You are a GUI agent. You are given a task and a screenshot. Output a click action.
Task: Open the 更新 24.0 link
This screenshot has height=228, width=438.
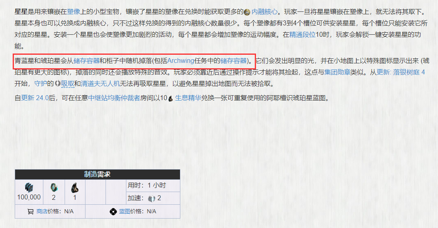[x=35, y=98]
